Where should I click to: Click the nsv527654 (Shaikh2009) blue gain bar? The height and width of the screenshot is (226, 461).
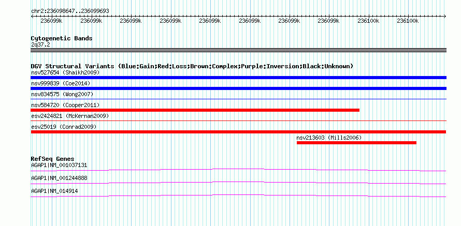coord(238,78)
